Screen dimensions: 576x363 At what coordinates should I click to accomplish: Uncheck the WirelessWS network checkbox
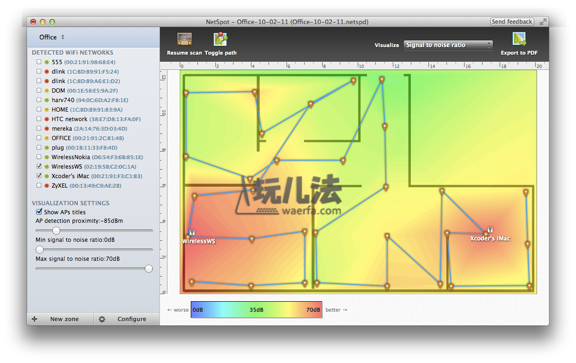pos(39,167)
